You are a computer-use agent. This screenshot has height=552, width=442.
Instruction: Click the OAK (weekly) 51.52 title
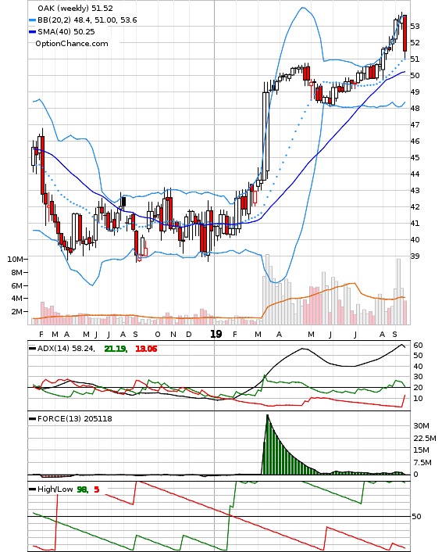click(75, 8)
